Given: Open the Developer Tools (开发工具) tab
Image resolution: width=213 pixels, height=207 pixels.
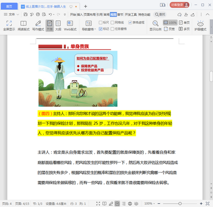Looking at the screenshot, I should point(131,14).
